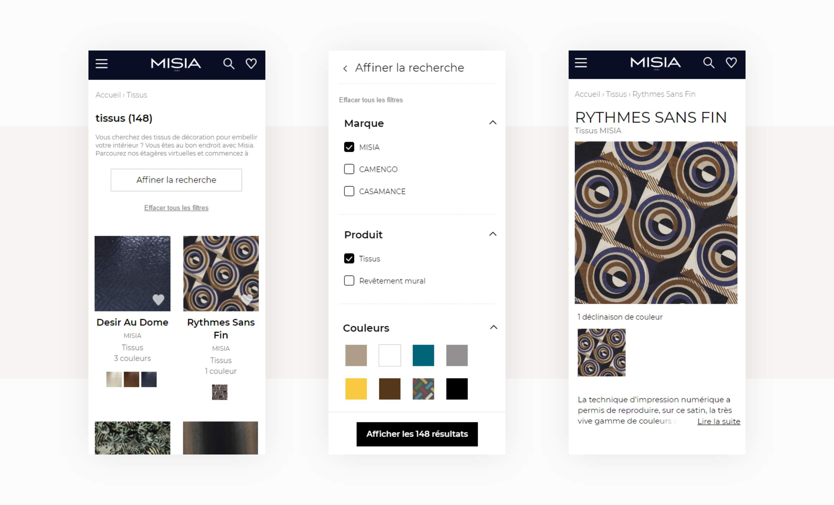Click search icon on the Rythmes Sans Fin page

[x=708, y=63]
